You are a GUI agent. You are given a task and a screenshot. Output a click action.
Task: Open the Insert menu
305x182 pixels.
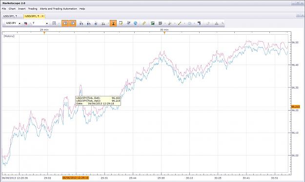(x=22, y=9)
